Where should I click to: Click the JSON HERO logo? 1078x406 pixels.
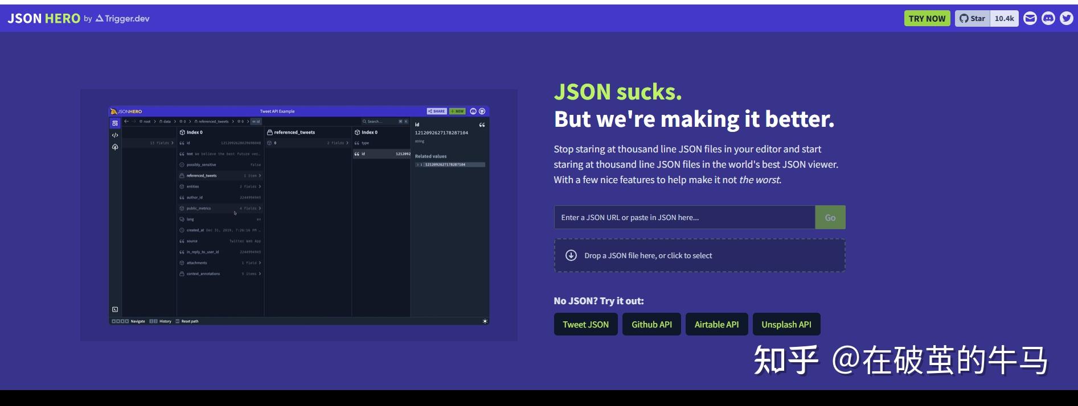(x=44, y=19)
